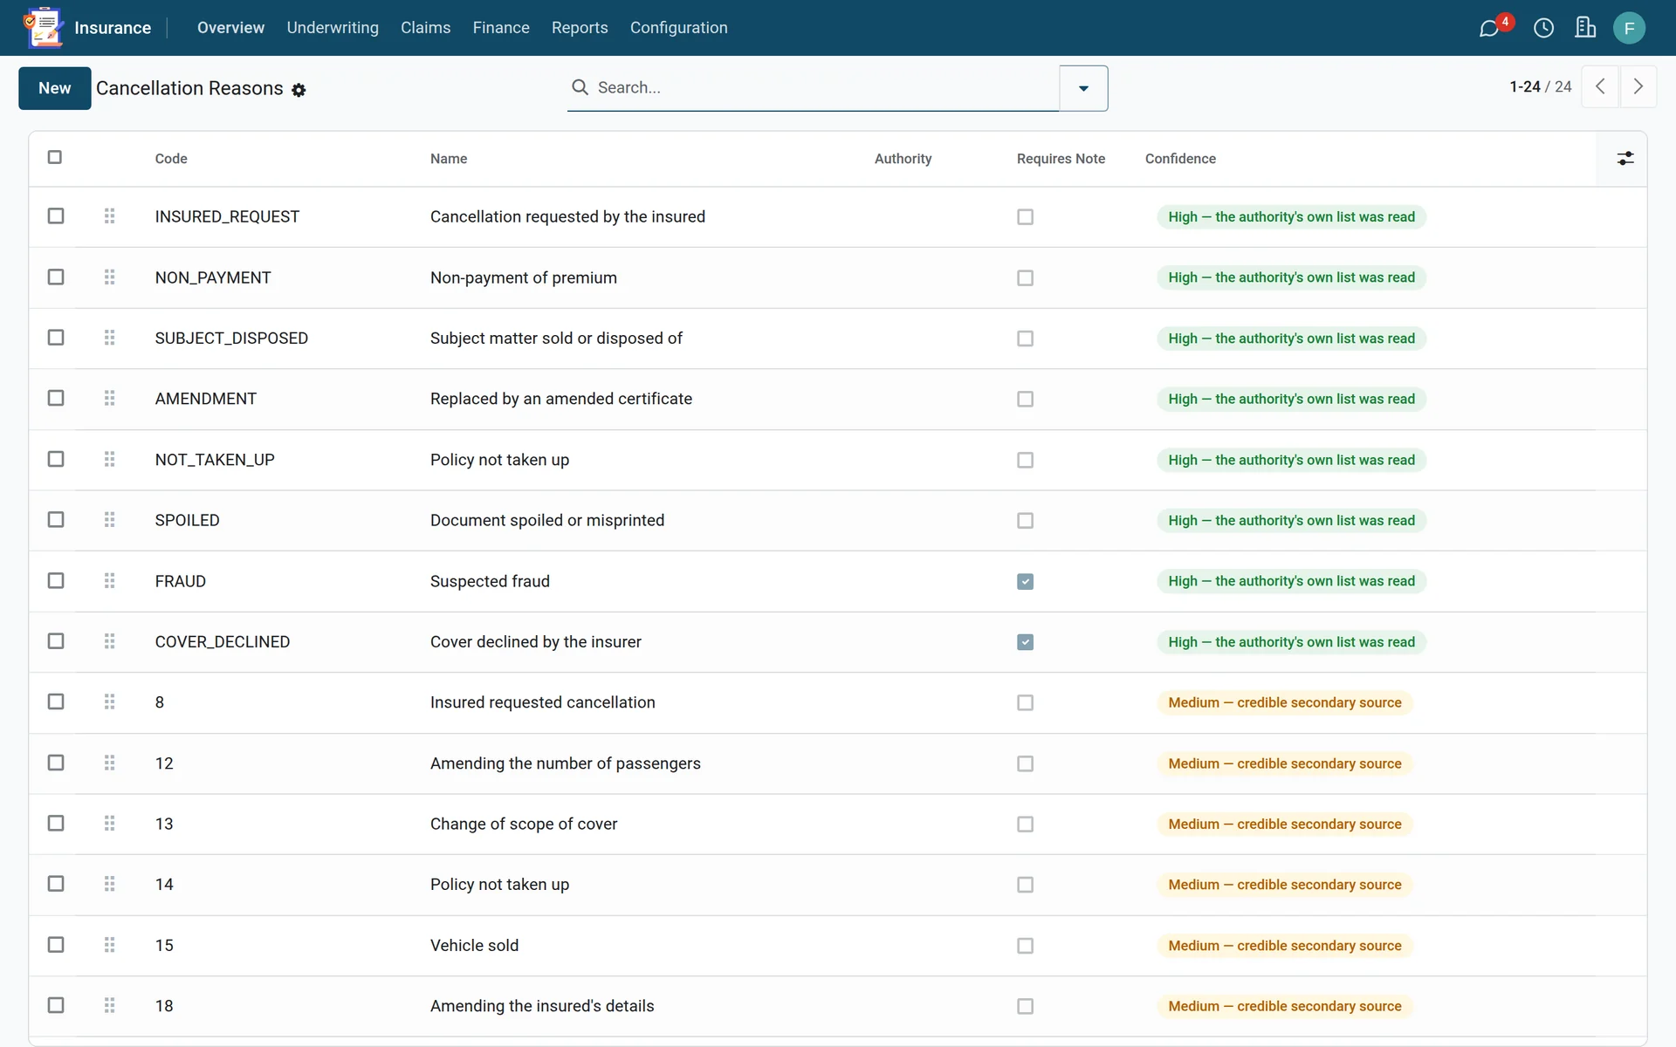This screenshot has height=1047, width=1676.
Task: Focus the Search input field
Action: pyautogui.click(x=825, y=87)
